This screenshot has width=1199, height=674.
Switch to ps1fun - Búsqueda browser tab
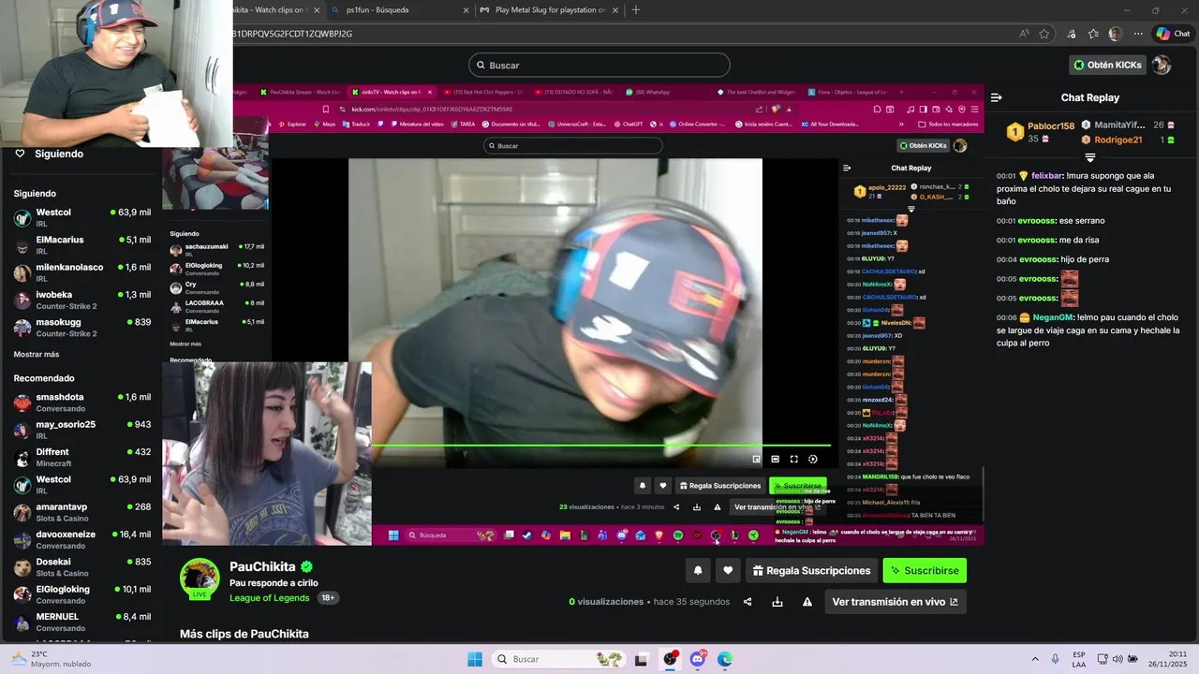coord(400,10)
